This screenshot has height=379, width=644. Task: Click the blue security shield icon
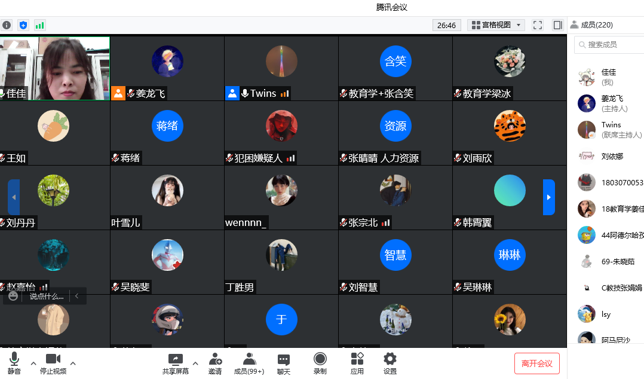pyautogui.click(x=23, y=25)
